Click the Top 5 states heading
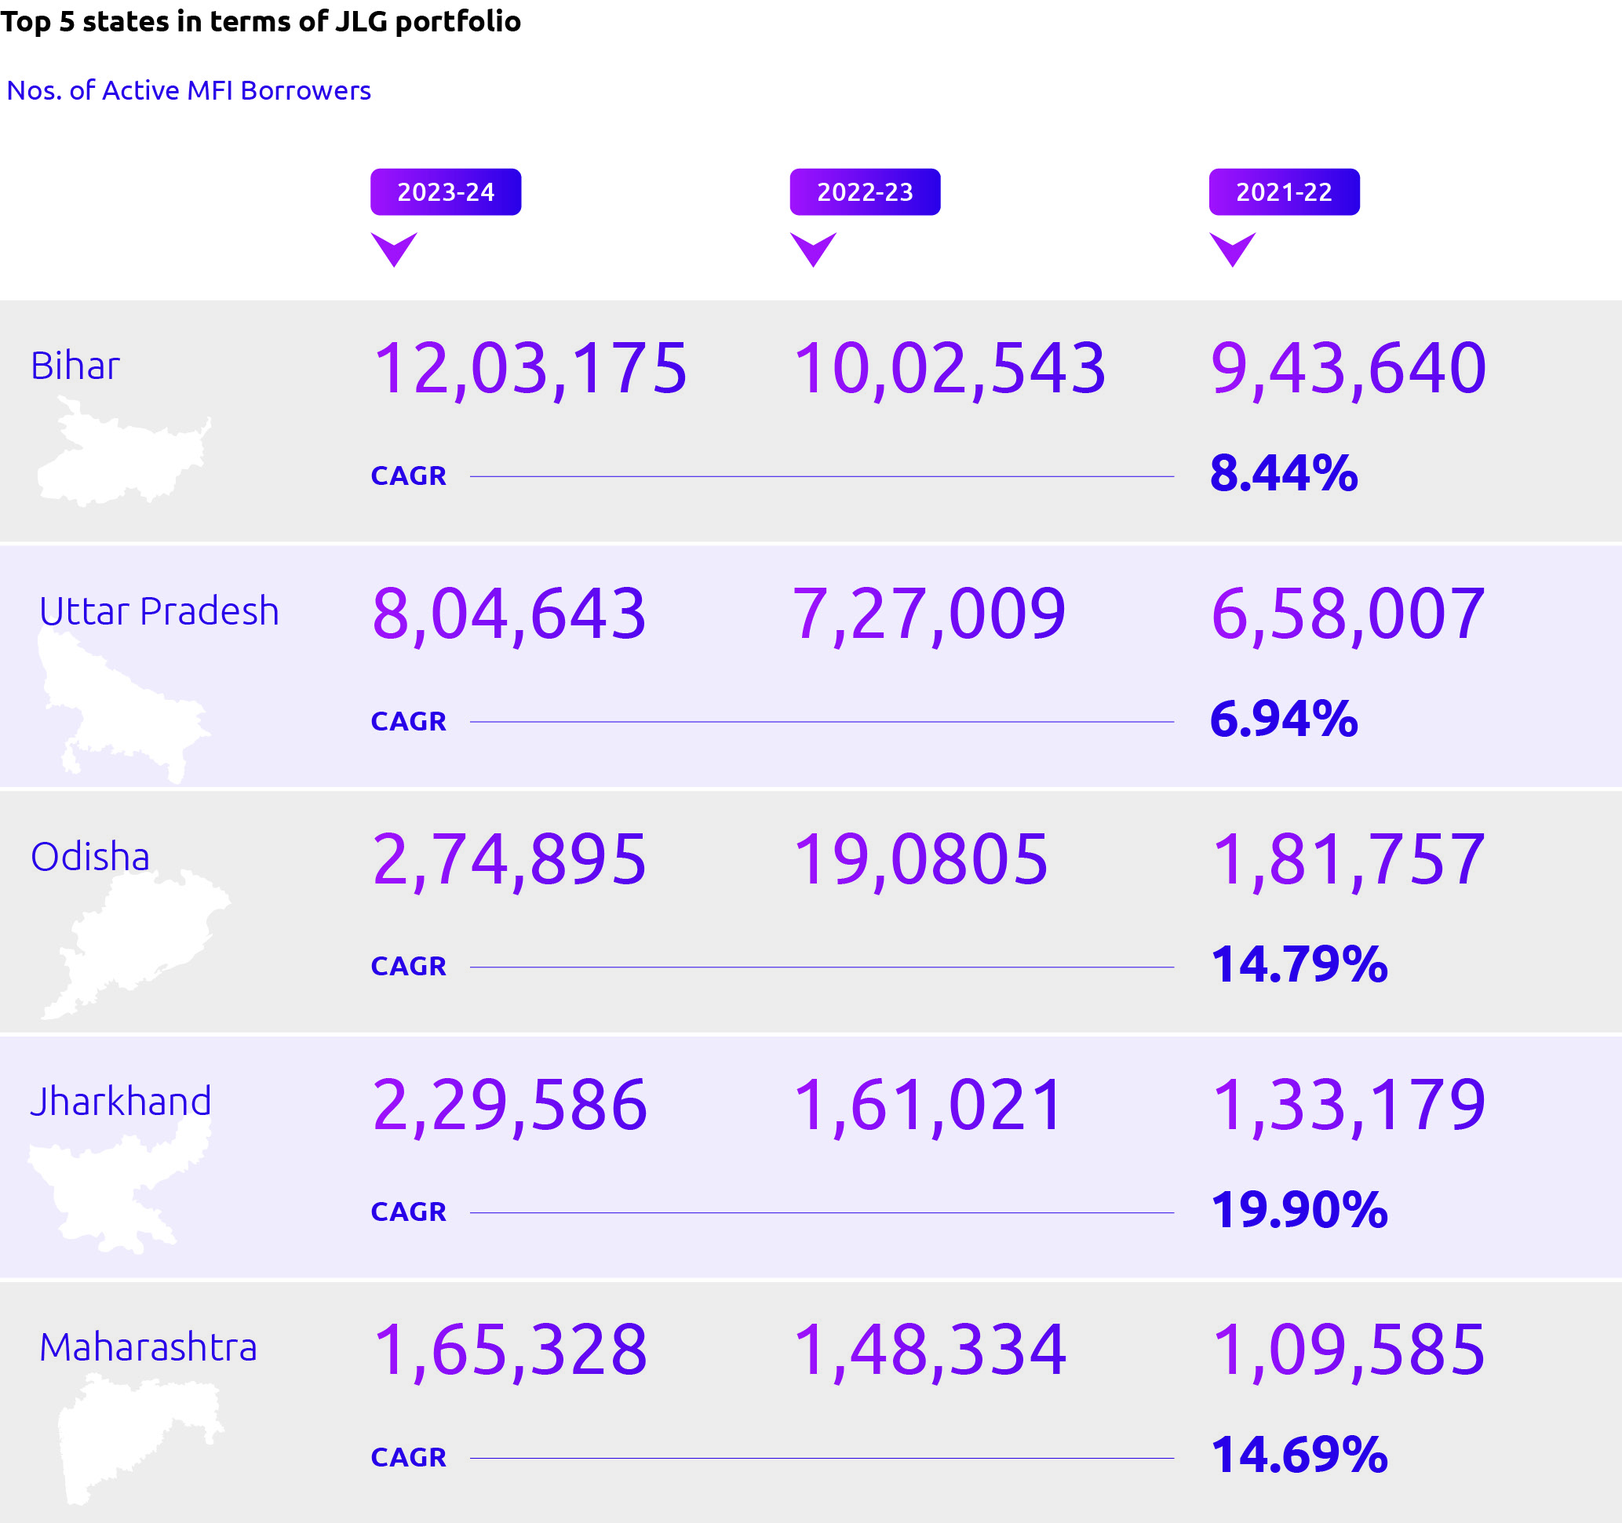Screen dimensions: 1622x1523 point(261,20)
